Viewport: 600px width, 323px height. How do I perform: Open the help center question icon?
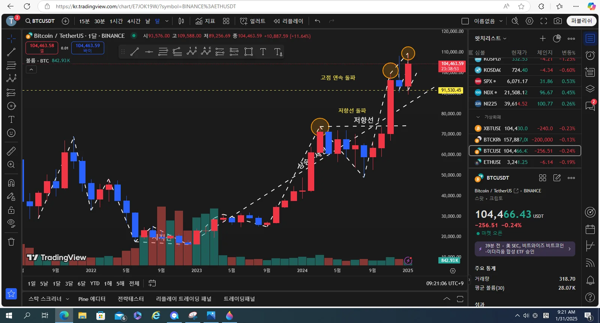pos(590,297)
